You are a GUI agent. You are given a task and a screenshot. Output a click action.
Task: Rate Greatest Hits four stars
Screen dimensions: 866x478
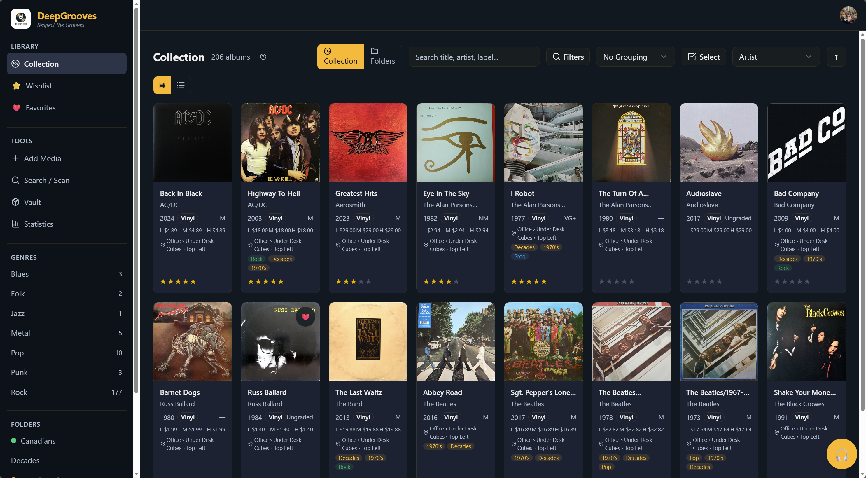click(361, 282)
